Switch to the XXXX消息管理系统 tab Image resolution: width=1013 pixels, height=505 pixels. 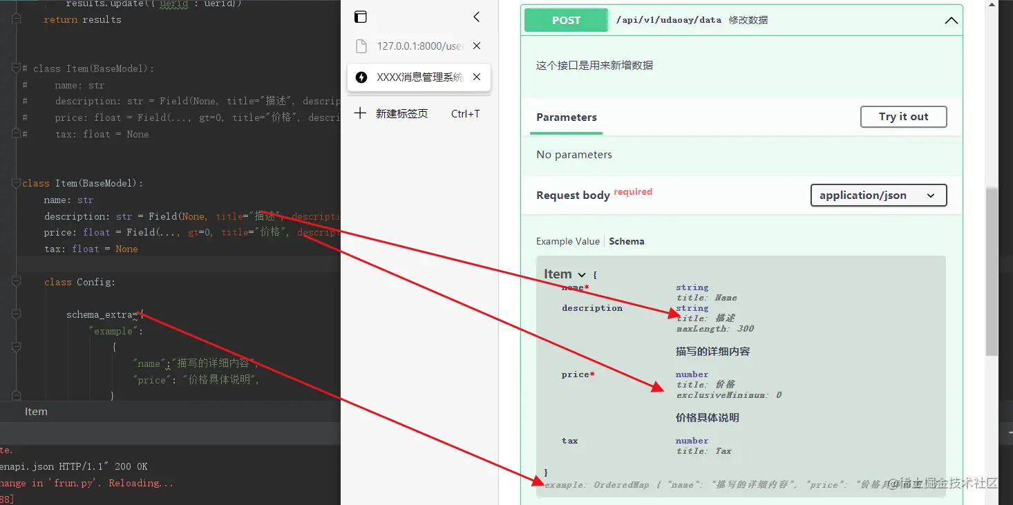419,77
